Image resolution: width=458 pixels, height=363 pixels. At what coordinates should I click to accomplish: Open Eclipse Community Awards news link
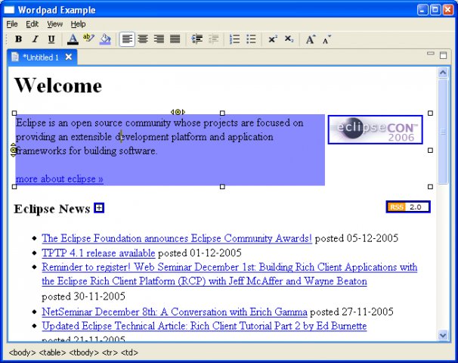tap(177, 238)
